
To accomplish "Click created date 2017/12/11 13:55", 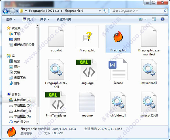I will point(110,129).
